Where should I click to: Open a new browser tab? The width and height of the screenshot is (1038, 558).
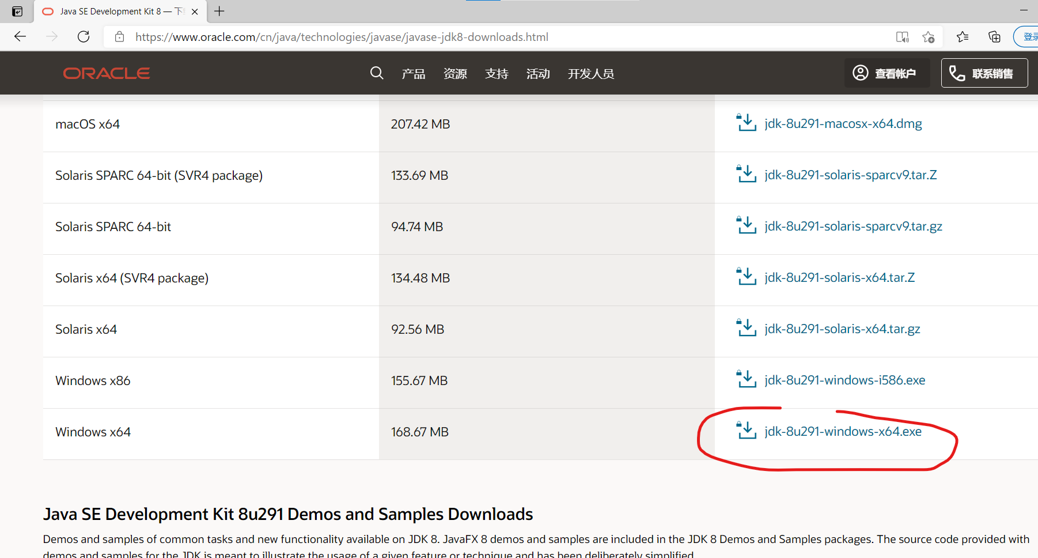click(219, 11)
